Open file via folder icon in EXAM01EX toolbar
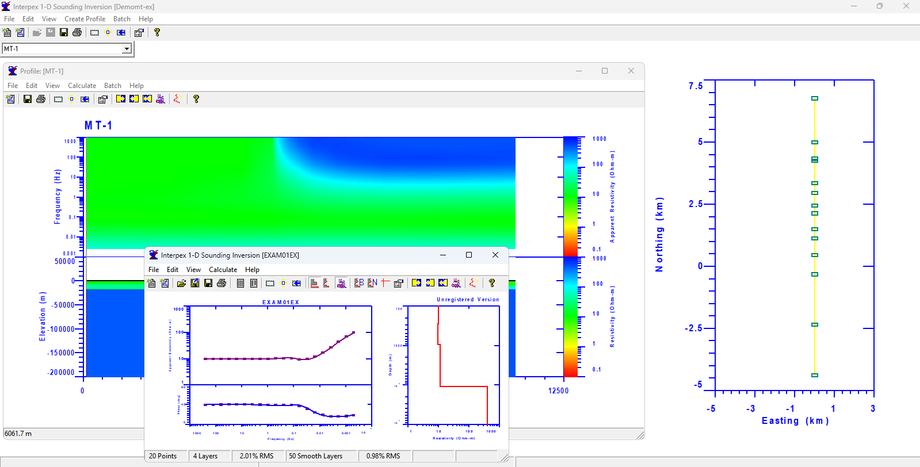The height and width of the screenshot is (467, 920). pos(181,283)
